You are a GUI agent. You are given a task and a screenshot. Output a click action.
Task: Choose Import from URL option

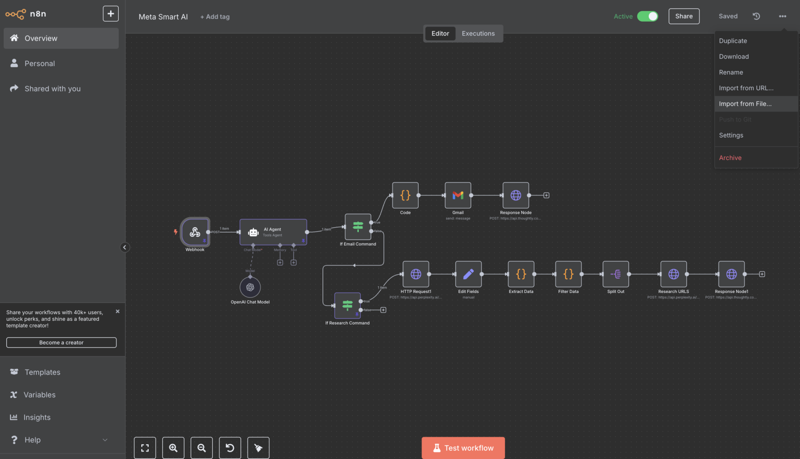click(746, 88)
